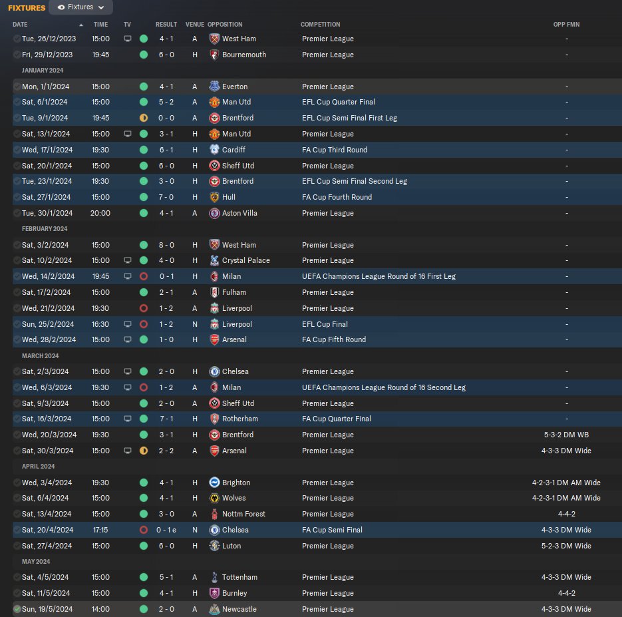The height and width of the screenshot is (617, 622).
Task: Click the Crystal Palace club badge
Action: coord(214,260)
